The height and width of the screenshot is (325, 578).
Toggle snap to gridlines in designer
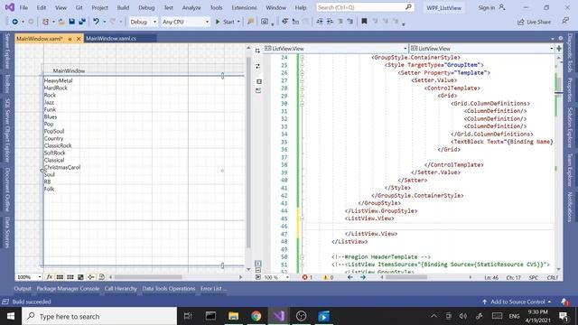[70, 277]
